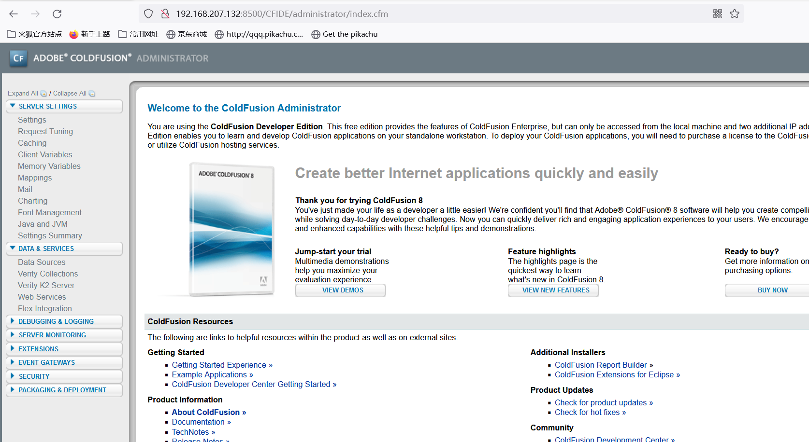Open Client Variables page
The height and width of the screenshot is (442, 809).
pos(45,154)
